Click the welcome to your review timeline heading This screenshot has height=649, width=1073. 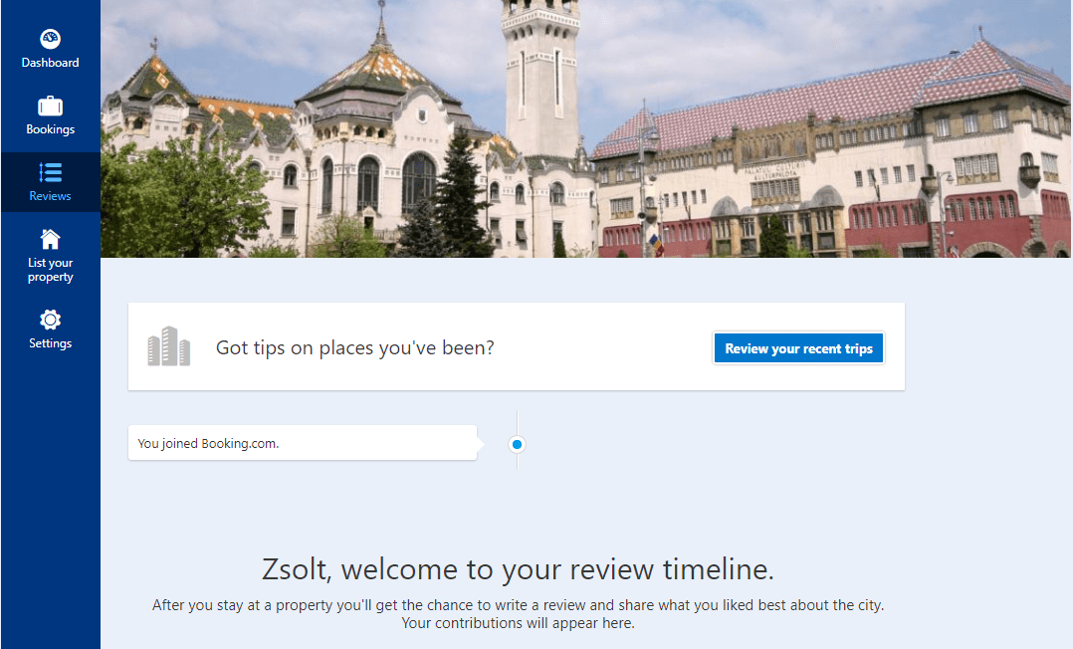tap(518, 569)
